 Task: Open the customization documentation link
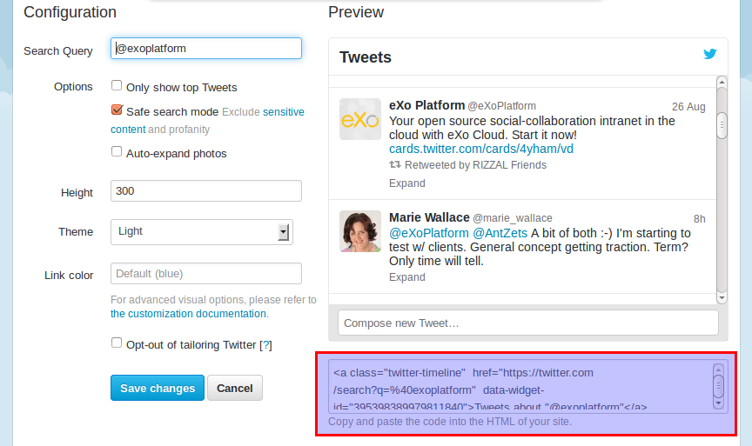[x=188, y=314]
